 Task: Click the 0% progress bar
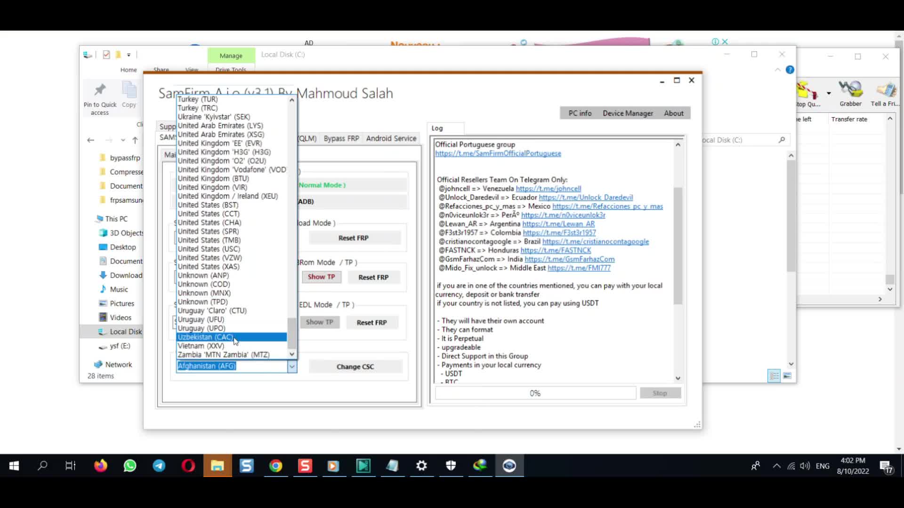click(x=535, y=393)
